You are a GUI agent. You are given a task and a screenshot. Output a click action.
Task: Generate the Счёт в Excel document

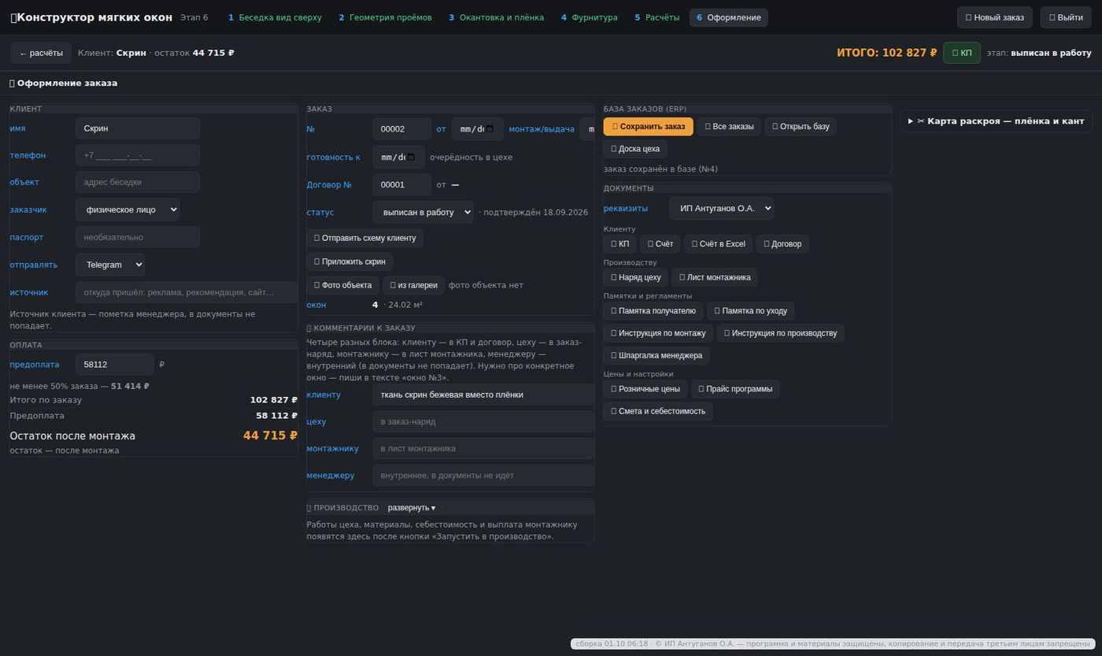[x=718, y=243]
